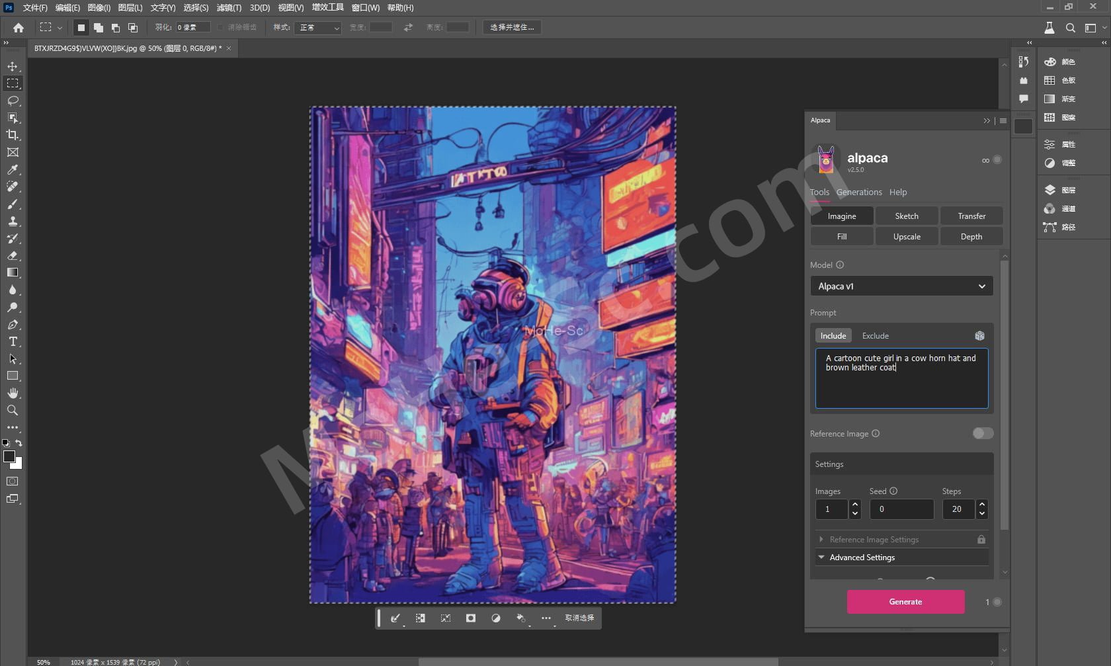
Task: Select the Lasso tool
Action: click(x=13, y=101)
